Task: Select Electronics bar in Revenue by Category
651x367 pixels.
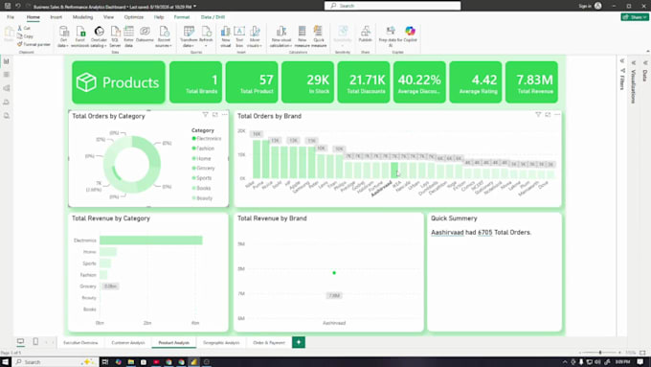Action: click(x=150, y=241)
